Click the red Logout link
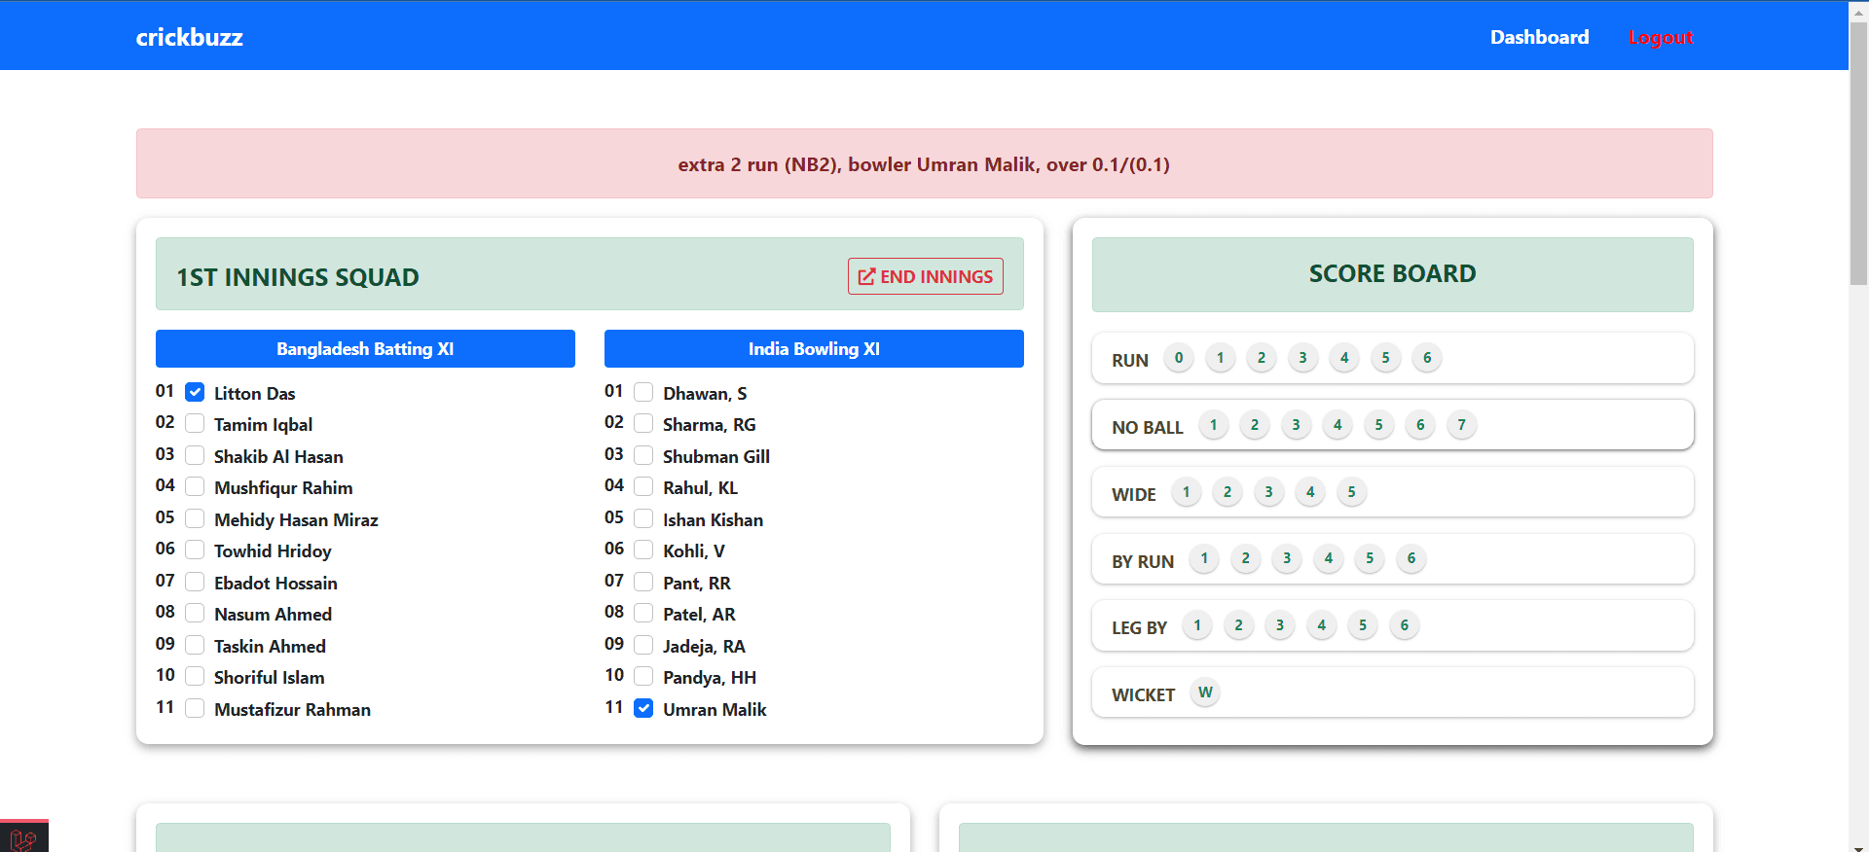The image size is (1869, 852). [1661, 37]
